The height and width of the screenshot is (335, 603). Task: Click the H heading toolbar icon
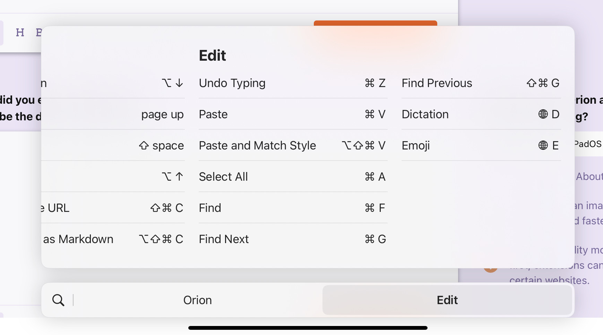[20, 33]
